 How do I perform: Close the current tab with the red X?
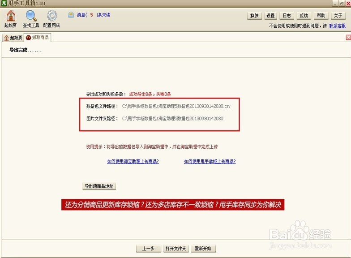[x=348, y=37]
